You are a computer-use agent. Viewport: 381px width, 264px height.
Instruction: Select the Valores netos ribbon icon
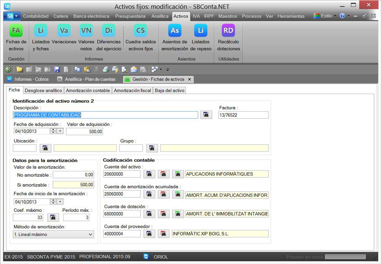[x=86, y=31]
